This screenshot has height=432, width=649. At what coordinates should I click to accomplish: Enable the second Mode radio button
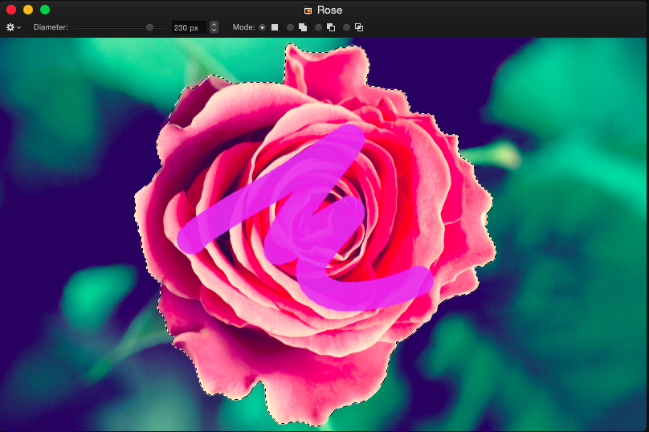[x=290, y=27]
